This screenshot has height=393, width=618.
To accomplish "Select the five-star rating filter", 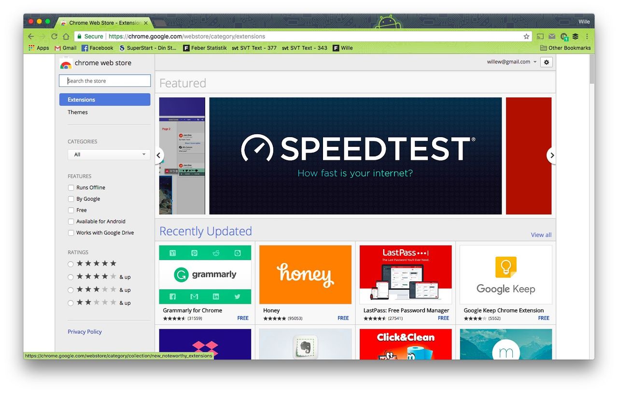I will (70, 264).
